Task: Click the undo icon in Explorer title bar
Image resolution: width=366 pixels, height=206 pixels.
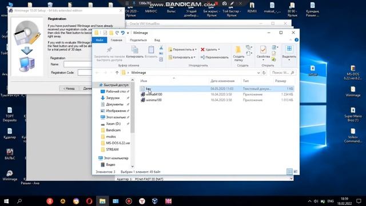Action: click(122, 33)
